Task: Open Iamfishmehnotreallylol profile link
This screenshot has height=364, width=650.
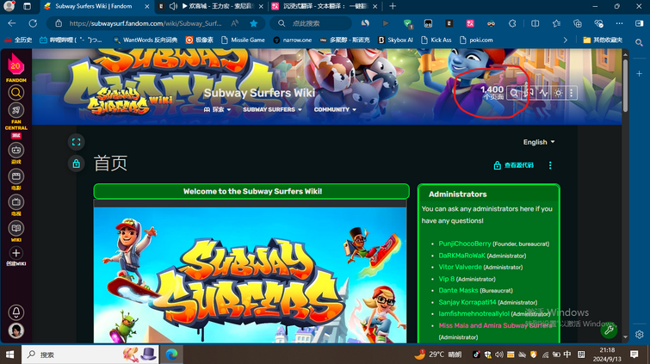Action: [x=474, y=314]
